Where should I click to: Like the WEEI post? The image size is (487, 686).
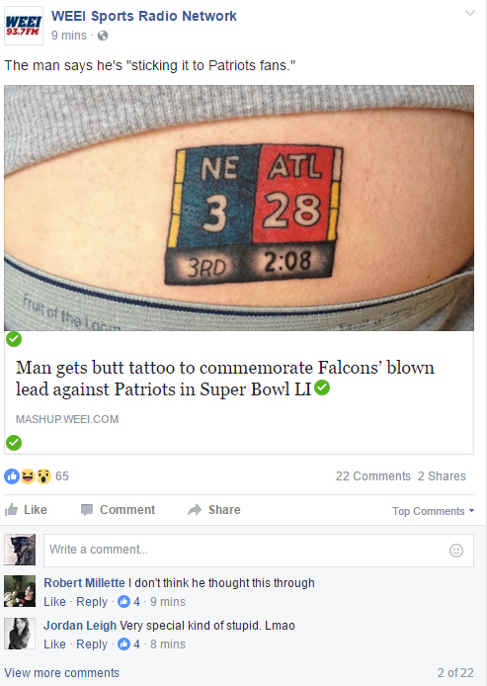26,510
